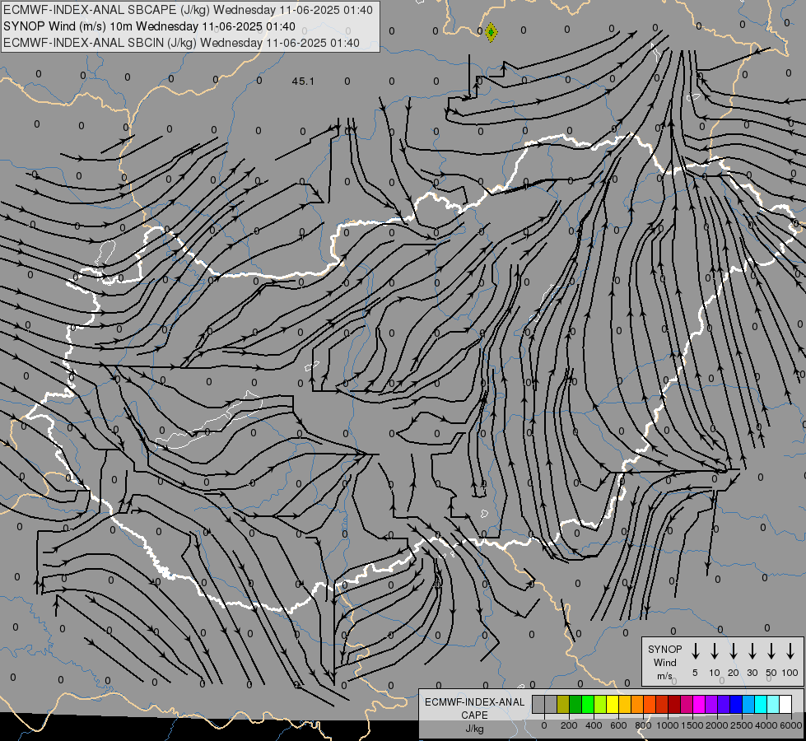Select the deep blue CAPE legend swatch
The height and width of the screenshot is (741, 806).
click(x=736, y=704)
